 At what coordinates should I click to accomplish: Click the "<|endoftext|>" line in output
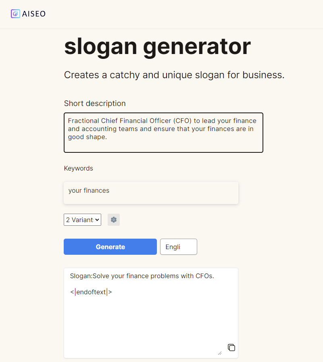91,292
